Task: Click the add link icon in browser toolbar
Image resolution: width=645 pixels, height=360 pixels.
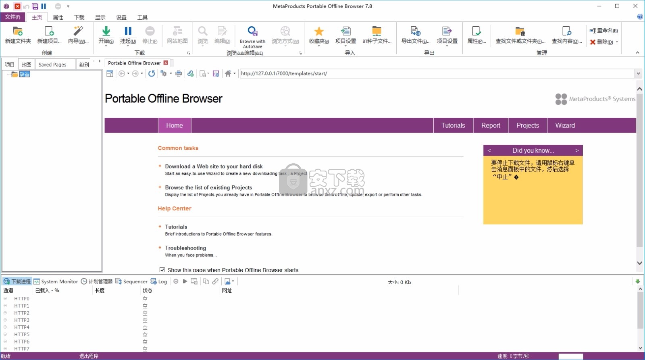Action: point(190,73)
